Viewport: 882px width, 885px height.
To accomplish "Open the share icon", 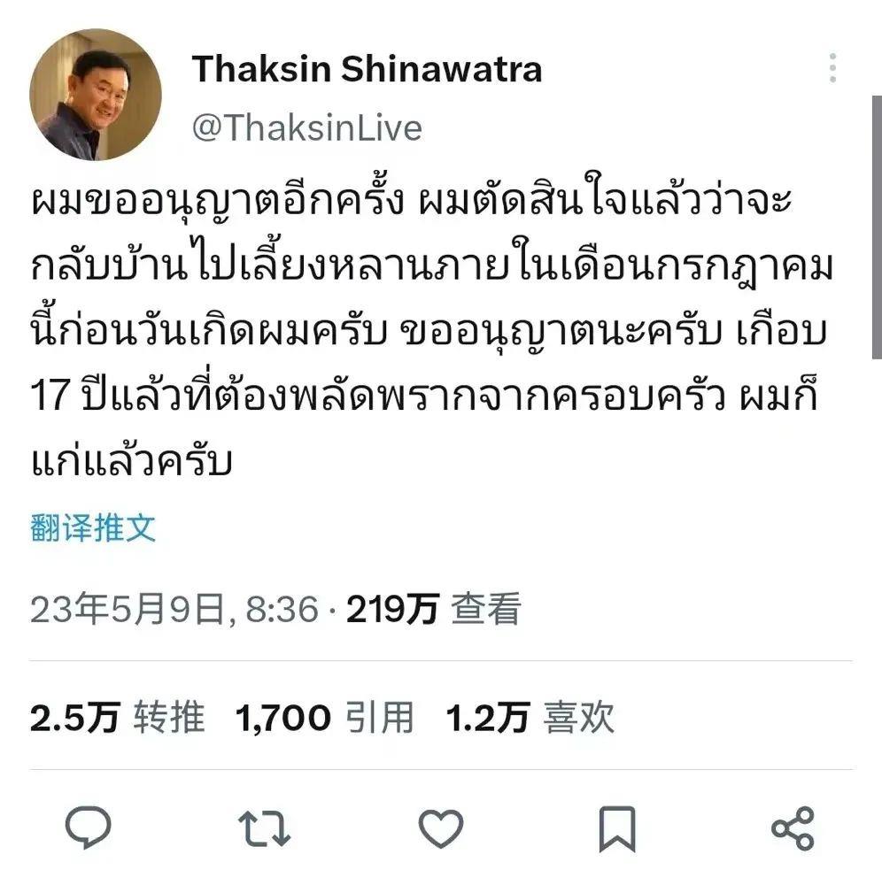I will click(793, 828).
